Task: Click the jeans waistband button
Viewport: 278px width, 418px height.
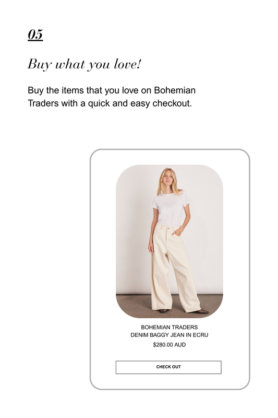Action: click(x=168, y=228)
